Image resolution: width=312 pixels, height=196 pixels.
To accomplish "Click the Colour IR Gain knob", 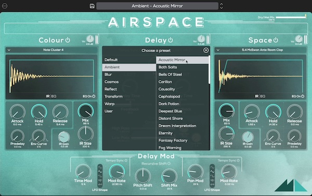I will click(64, 137).
